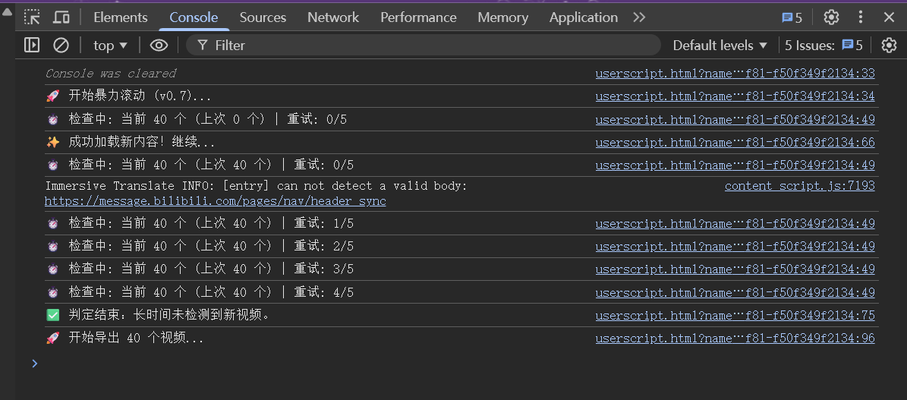Activate the inspect element picker icon

point(32,17)
